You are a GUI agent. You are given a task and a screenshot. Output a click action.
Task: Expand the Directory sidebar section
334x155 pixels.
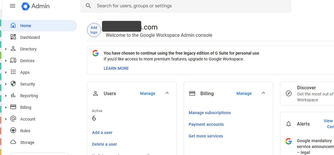click(x=6, y=49)
